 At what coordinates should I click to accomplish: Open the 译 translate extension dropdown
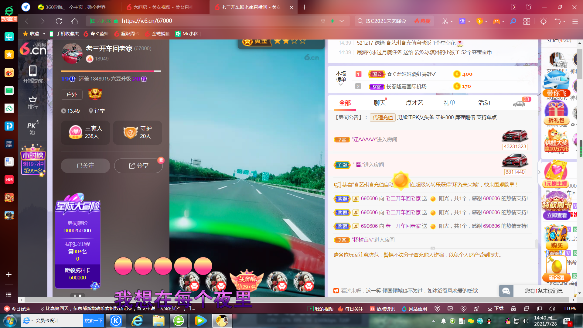469,21
